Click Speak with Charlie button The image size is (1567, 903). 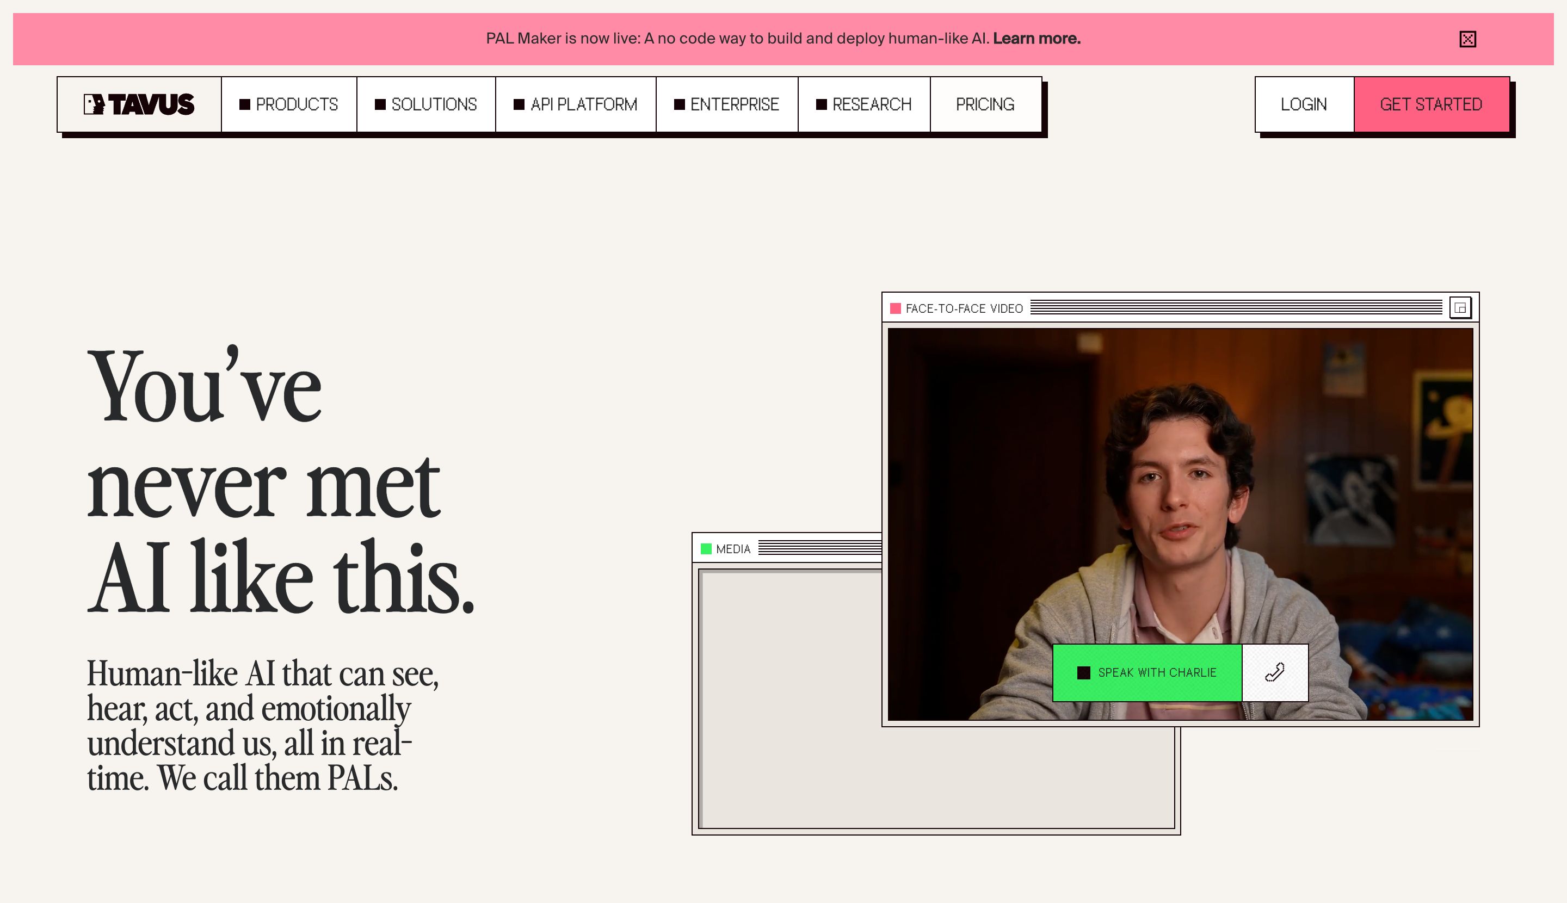1147,673
